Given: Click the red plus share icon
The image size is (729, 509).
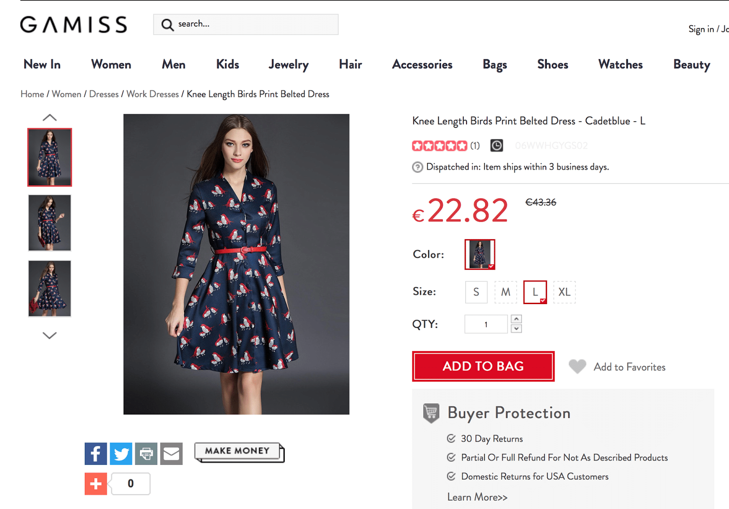Looking at the screenshot, I should click(96, 484).
